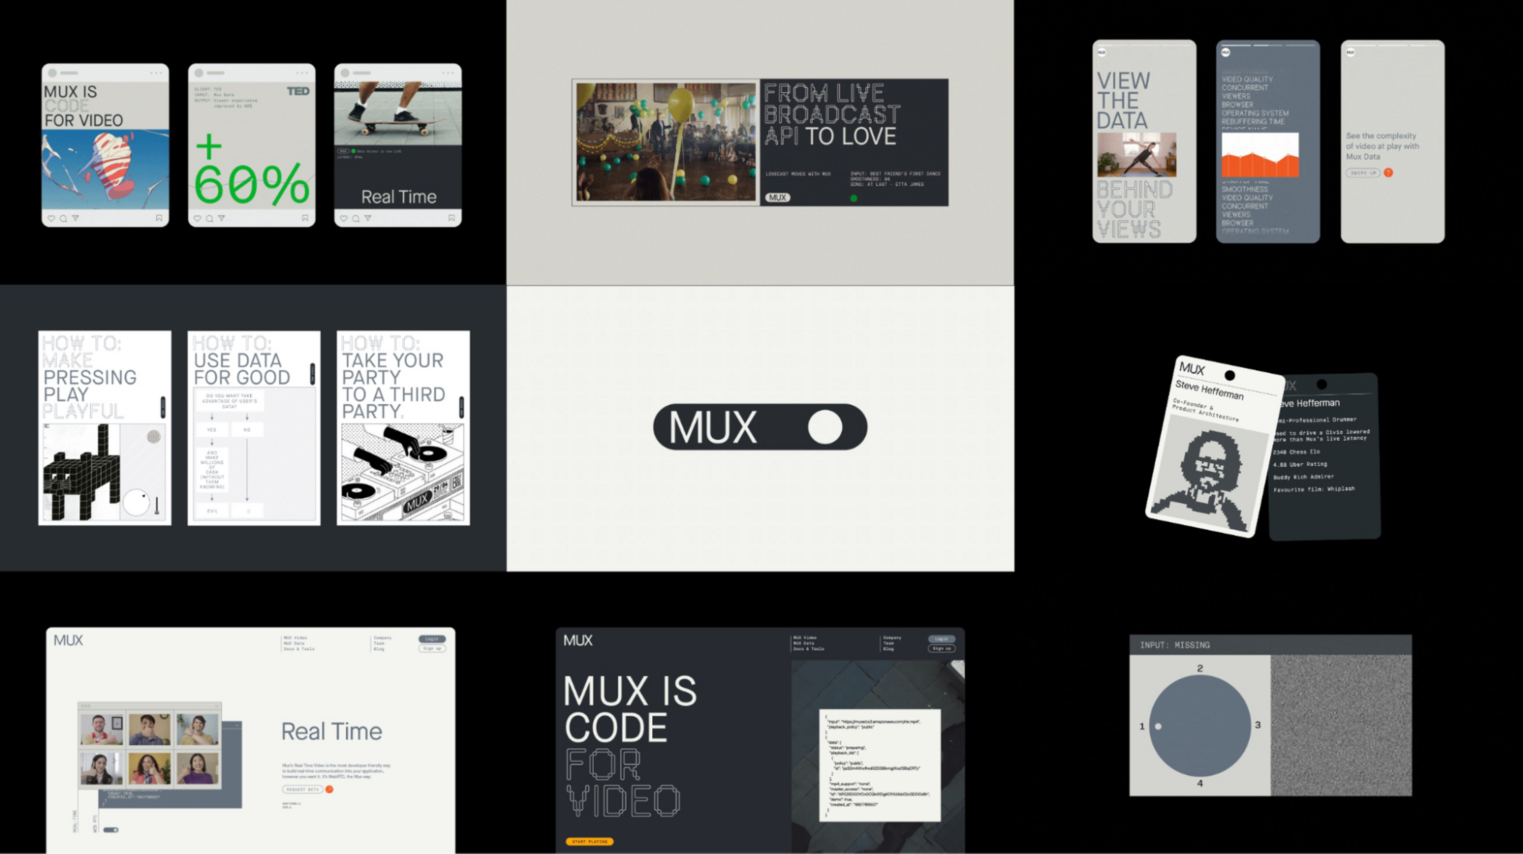
Task: Open the 'HOW TO: USE DATA FOR GOOD' poster
Action: 254,428
